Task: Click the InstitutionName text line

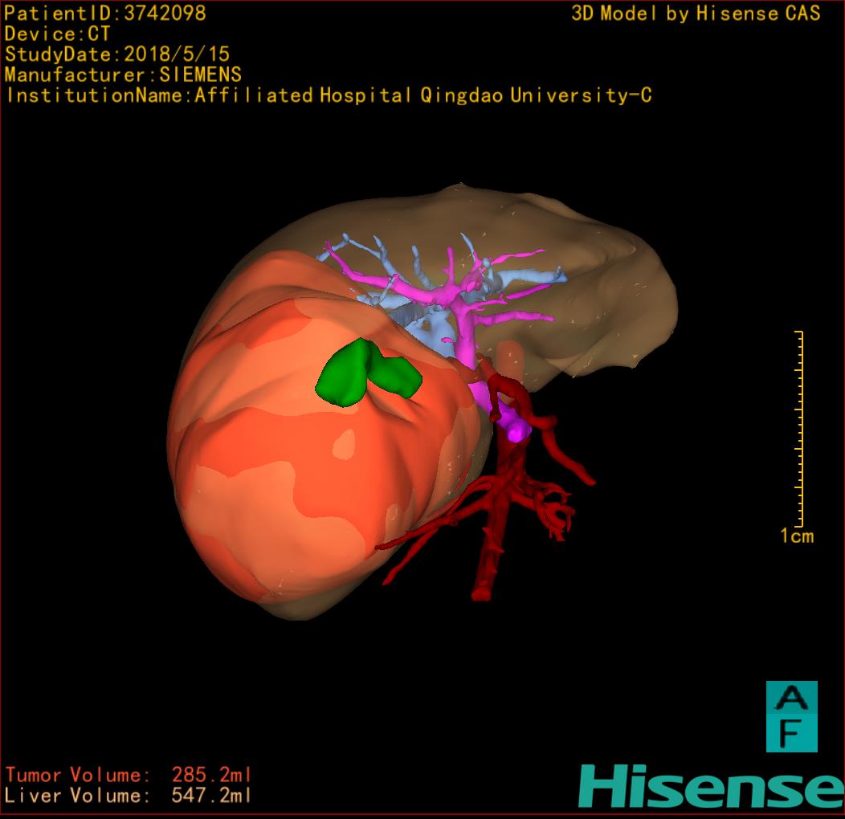Action: click(x=329, y=96)
